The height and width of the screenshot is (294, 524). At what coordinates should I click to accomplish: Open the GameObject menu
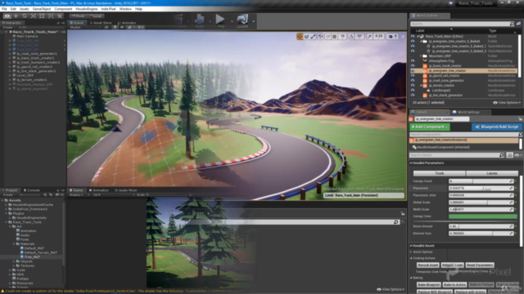coord(42,9)
